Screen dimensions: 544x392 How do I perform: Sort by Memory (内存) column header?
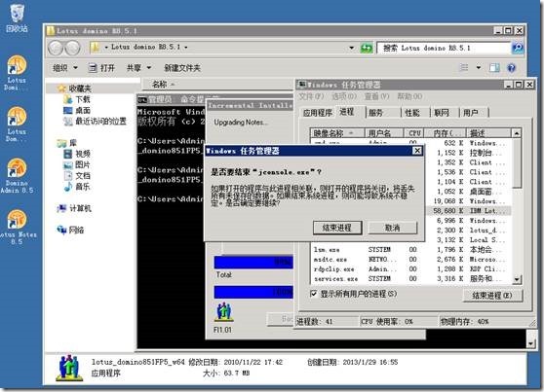pos(446,133)
